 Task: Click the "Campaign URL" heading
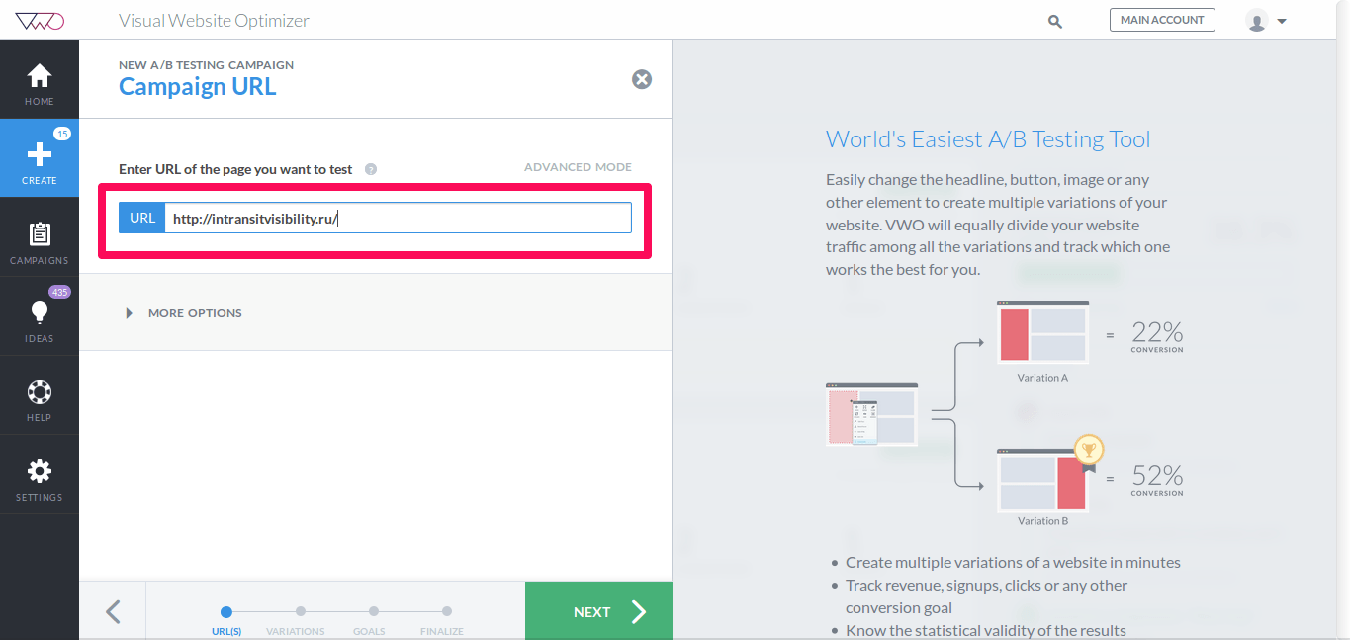(x=198, y=87)
